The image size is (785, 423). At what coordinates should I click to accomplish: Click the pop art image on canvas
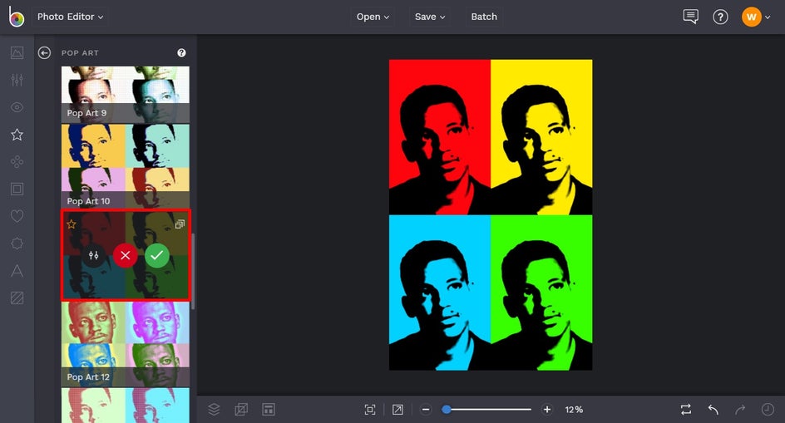coord(491,214)
